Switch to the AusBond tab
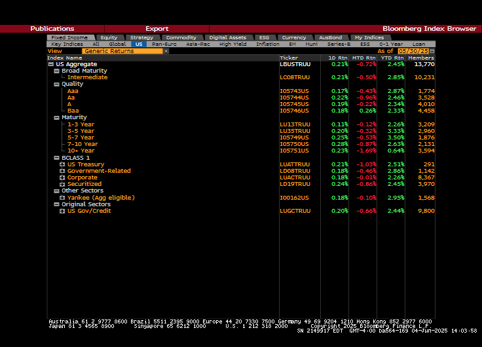The image size is (482, 347). pyautogui.click(x=331, y=37)
